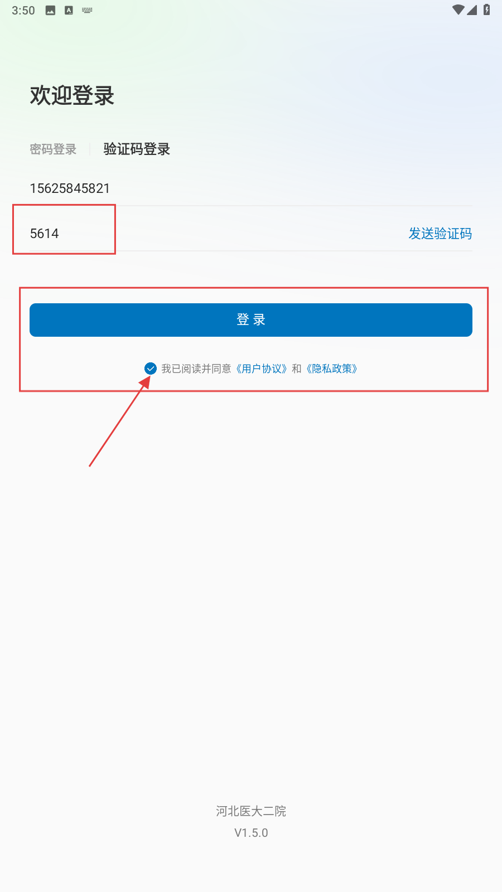The width and height of the screenshot is (502, 892).
Task: Tap the 'A' input method status icon
Action: click(x=69, y=11)
